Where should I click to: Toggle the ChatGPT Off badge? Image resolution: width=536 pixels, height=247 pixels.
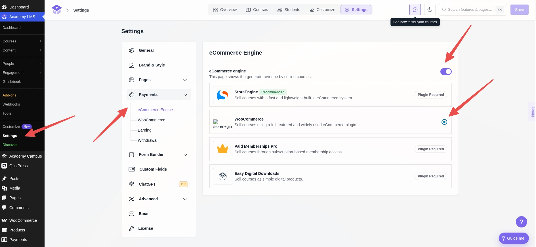(x=183, y=184)
